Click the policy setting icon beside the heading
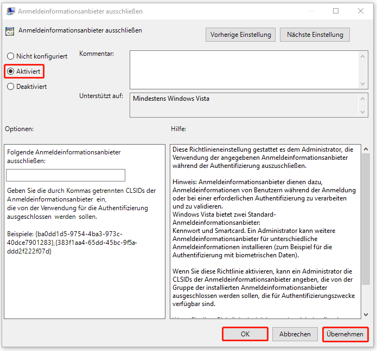 pos(10,31)
